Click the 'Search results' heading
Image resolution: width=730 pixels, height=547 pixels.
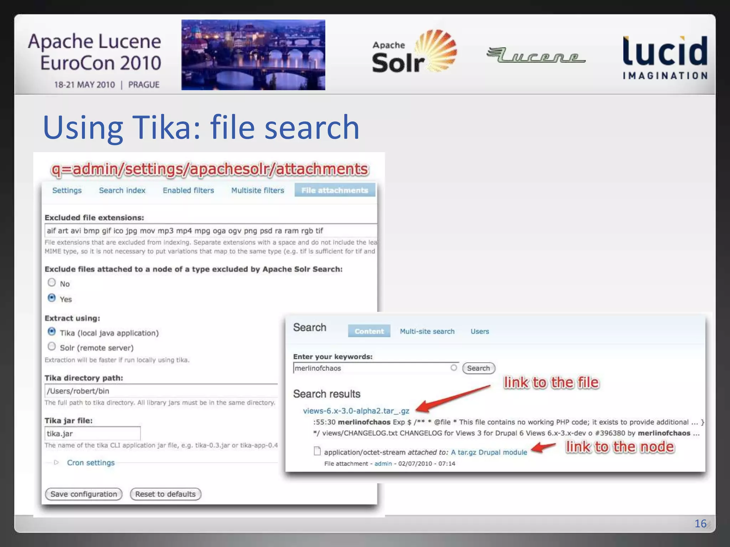click(x=327, y=394)
